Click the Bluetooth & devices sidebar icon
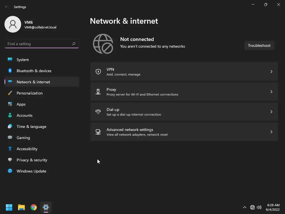The height and width of the screenshot is (214, 285). (10, 71)
